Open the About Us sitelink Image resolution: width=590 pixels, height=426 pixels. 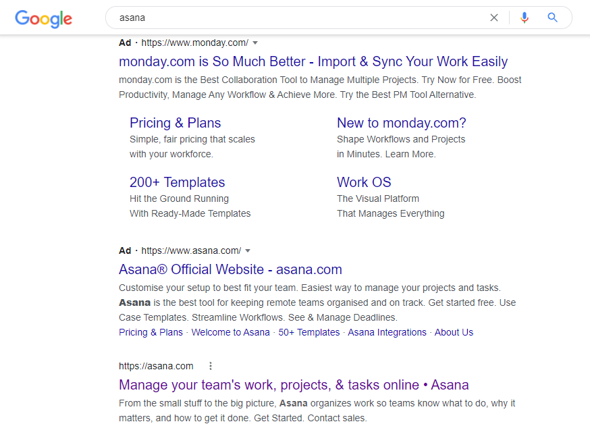click(x=454, y=332)
